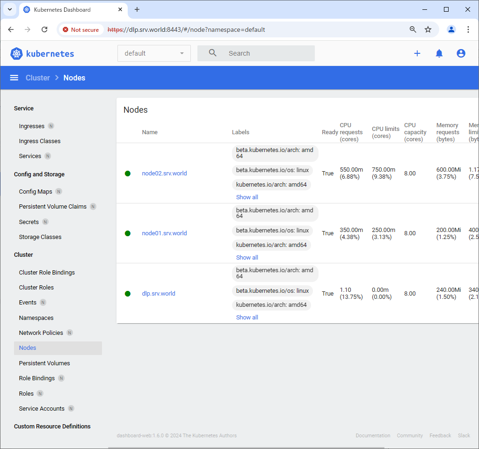The height and width of the screenshot is (449, 479).
Task: Open Config Maps in the sidebar
Action: [36, 191]
